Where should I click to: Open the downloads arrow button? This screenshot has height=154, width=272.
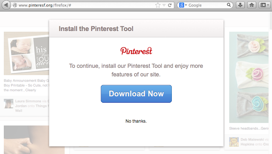(240, 5)
